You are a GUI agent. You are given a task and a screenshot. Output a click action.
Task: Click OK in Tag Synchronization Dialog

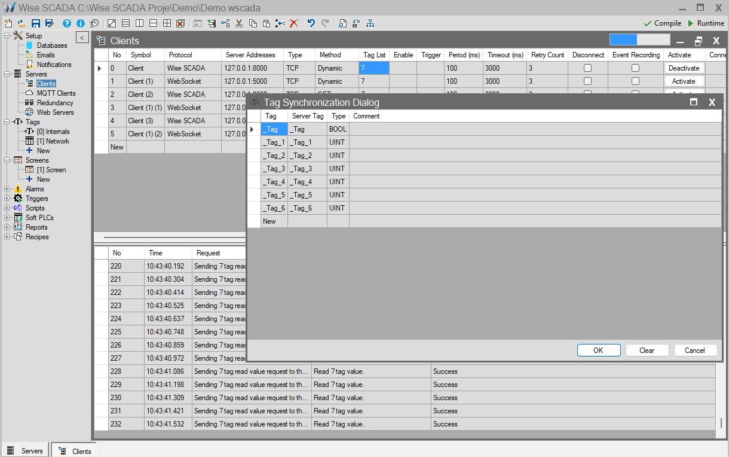598,351
